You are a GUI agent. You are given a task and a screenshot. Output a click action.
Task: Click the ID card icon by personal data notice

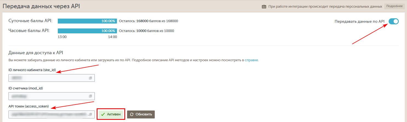tap(264, 7)
